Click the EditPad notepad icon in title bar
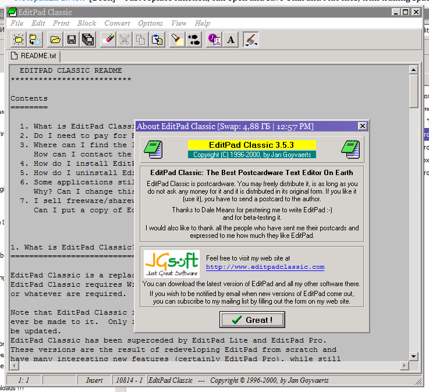 pos(12,12)
